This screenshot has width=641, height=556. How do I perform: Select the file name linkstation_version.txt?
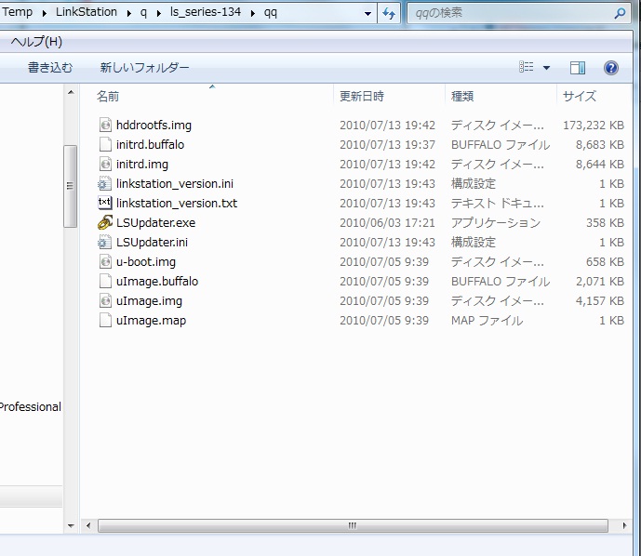pyautogui.click(x=177, y=203)
